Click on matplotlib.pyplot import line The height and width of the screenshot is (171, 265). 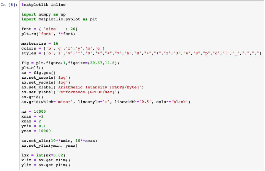coord(59,19)
